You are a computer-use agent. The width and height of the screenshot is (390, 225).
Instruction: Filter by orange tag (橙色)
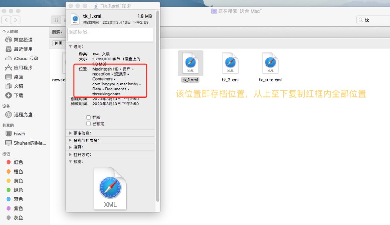[x=14, y=171]
